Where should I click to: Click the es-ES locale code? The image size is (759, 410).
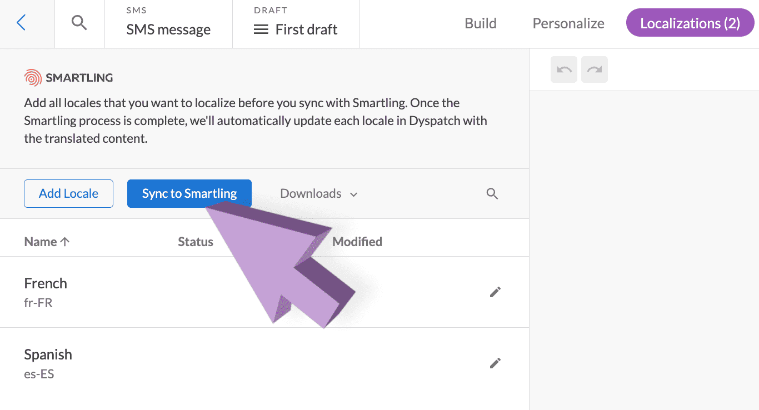[39, 374]
